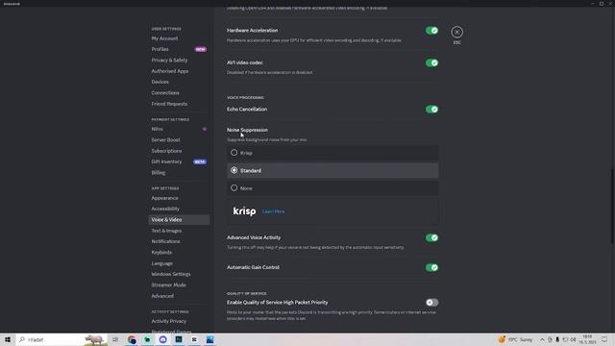Close settings with the ESC circle button
The width and height of the screenshot is (615, 346).
pyautogui.click(x=456, y=32)
